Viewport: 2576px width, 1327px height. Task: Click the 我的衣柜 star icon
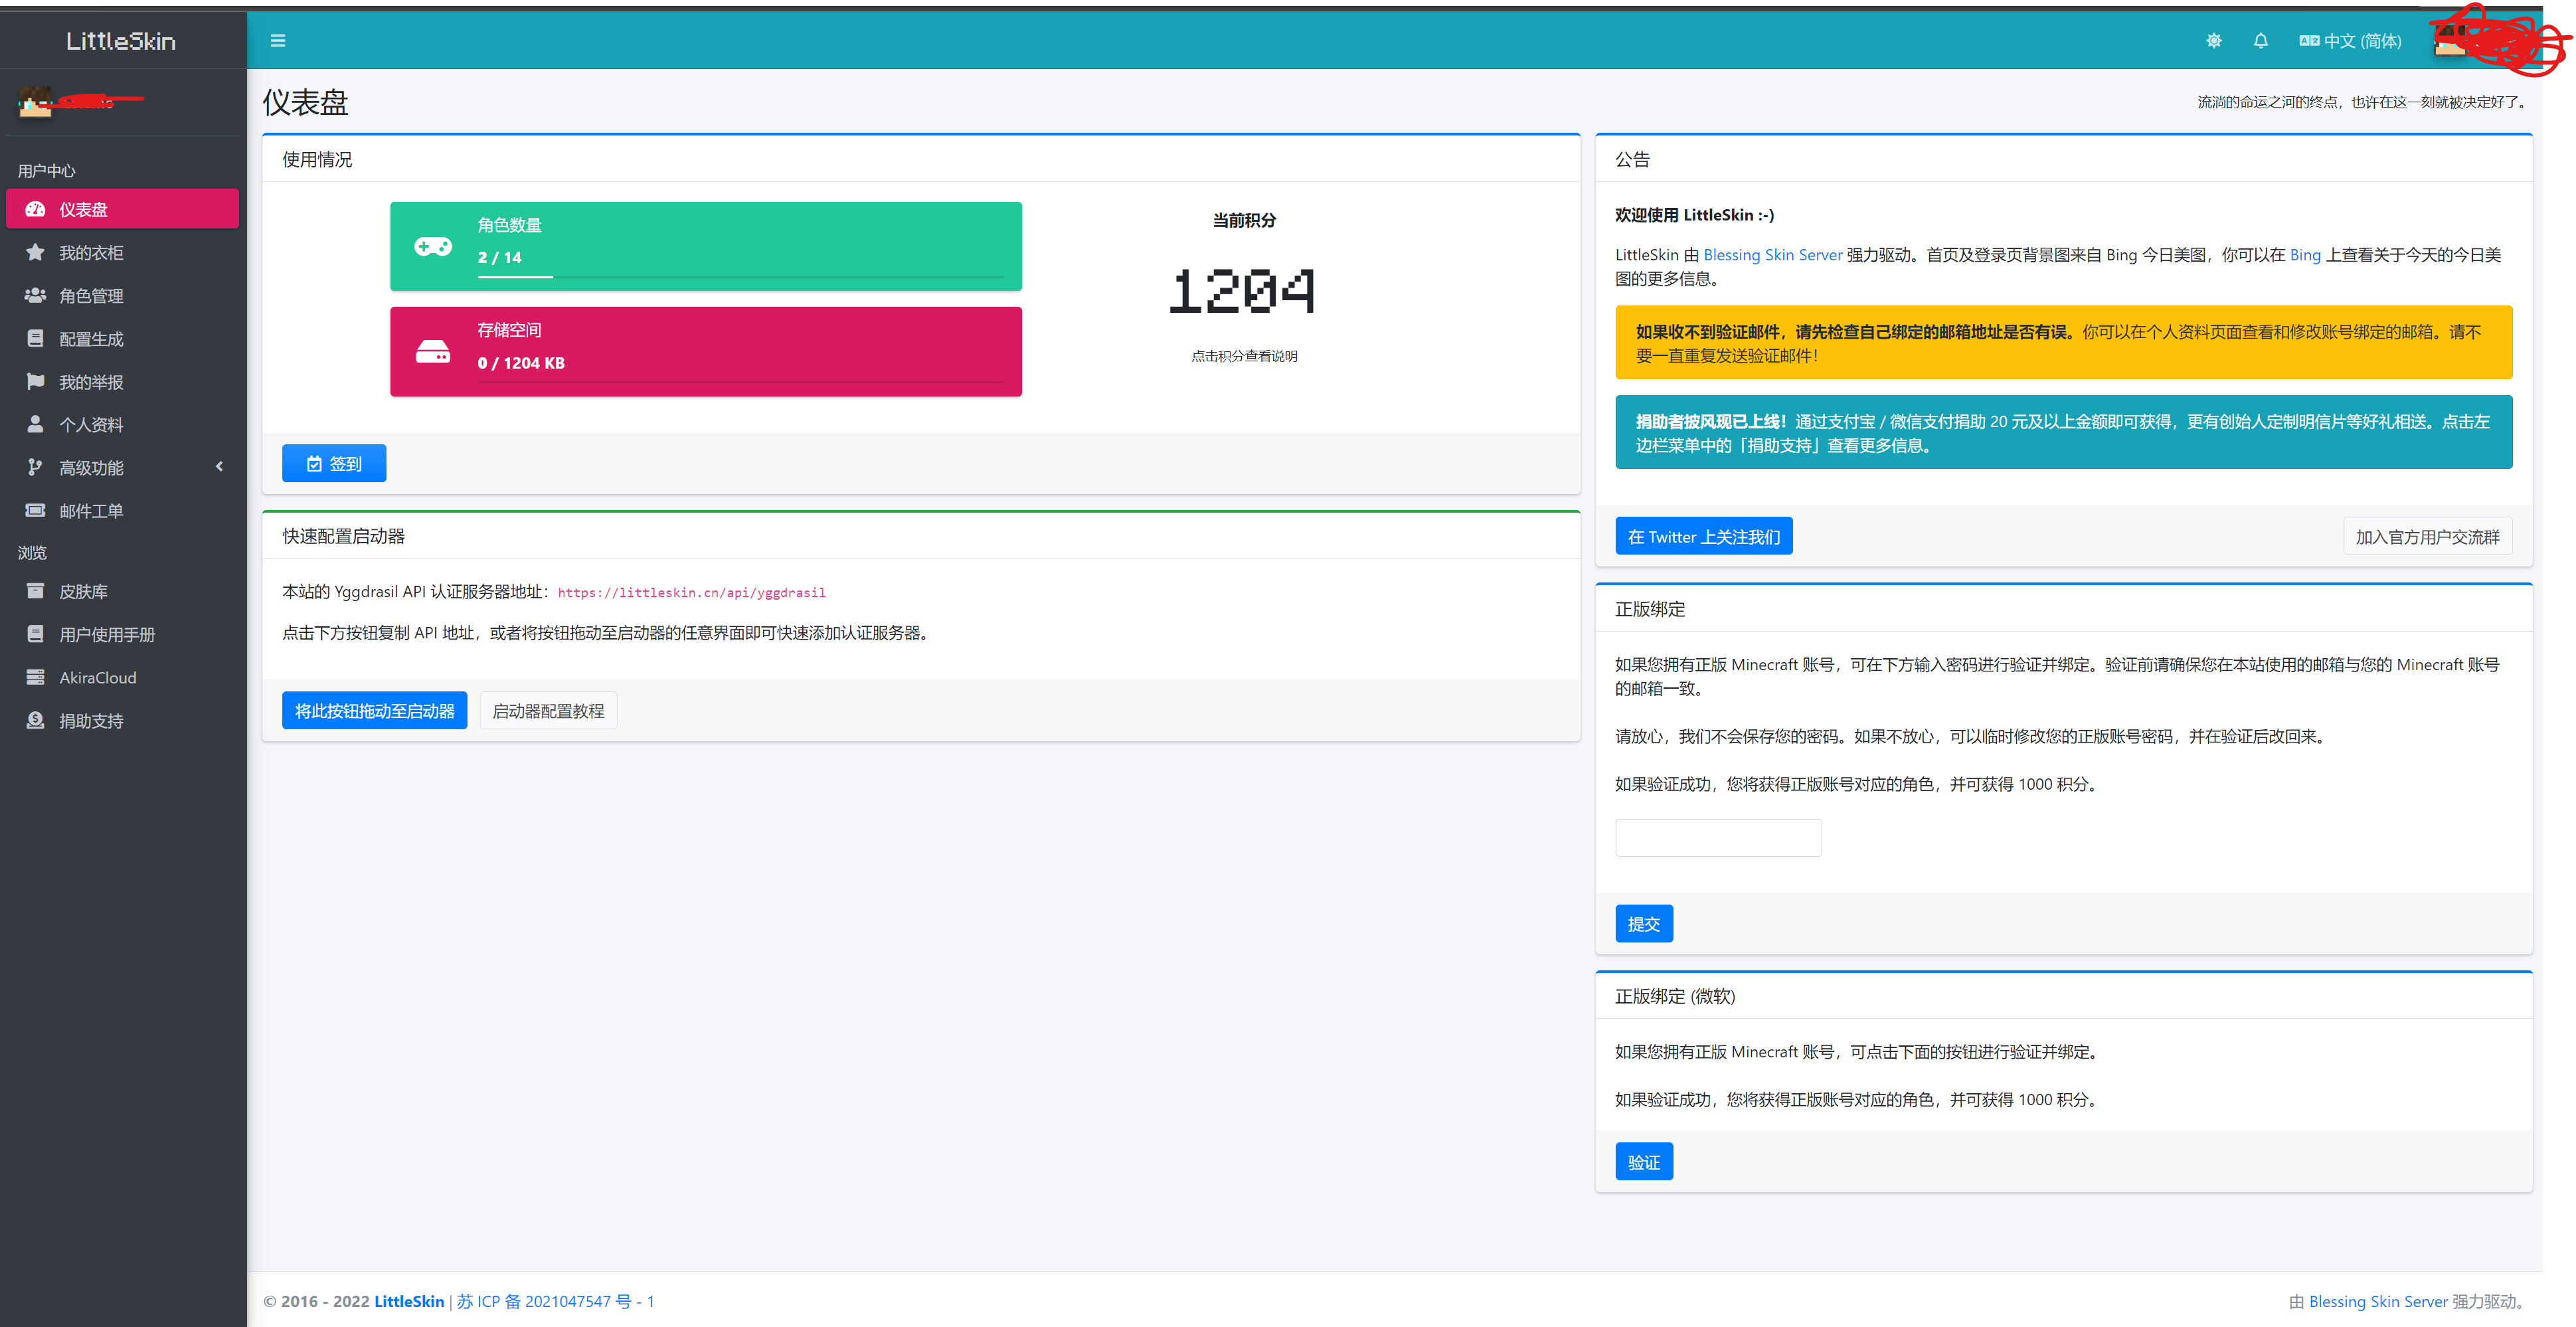35,252
